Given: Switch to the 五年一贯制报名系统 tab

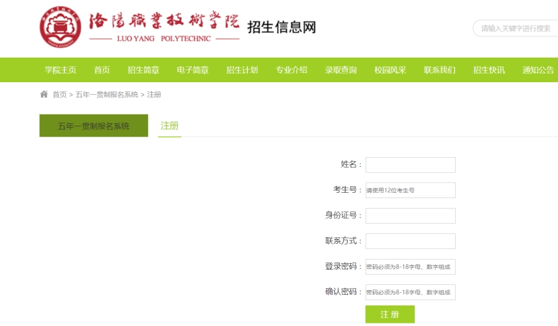Looking at the screenshot, I should pos(94,126).
